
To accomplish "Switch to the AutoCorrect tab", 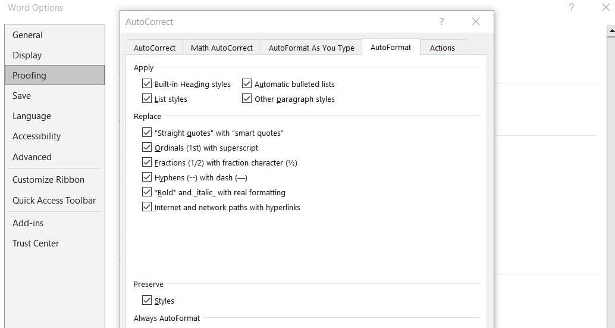I will click(155, 48).
